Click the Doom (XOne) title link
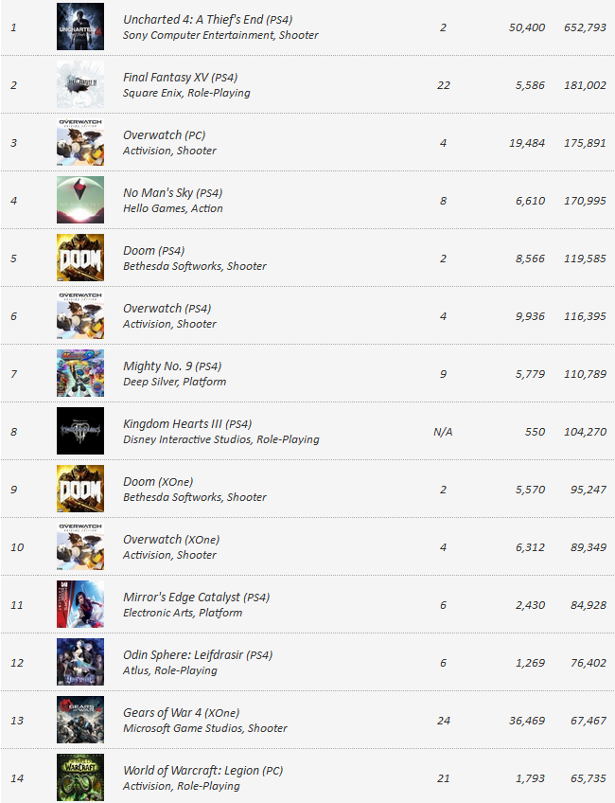 point(158,482)
